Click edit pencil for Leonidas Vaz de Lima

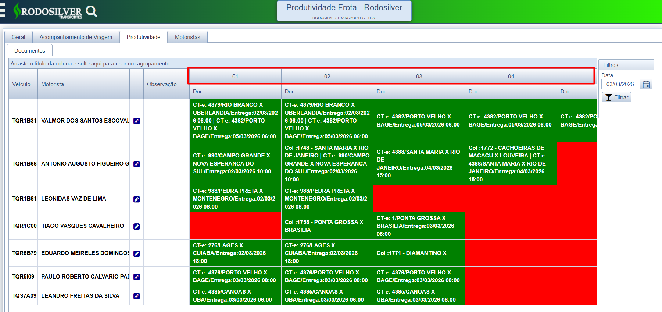click(x=136, y=199)
